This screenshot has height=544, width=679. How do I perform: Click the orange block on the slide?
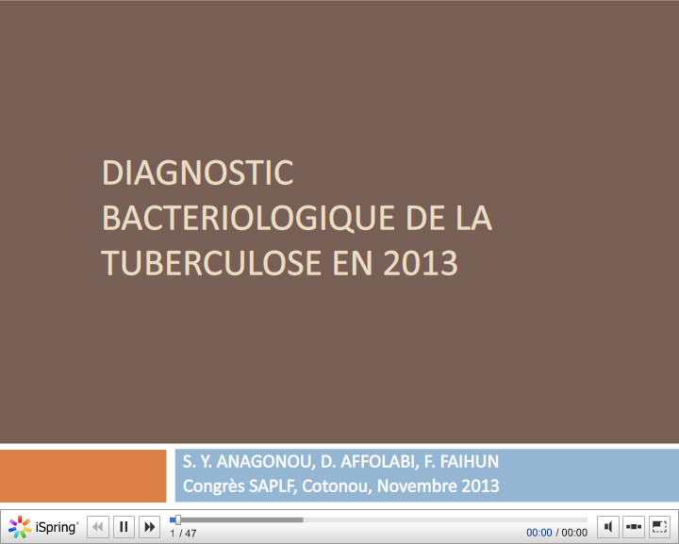click(x=83, y=475)
